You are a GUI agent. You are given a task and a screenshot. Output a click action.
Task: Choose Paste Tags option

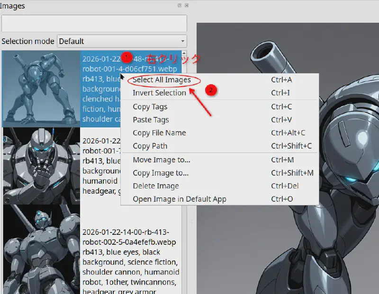click(151, 120)
